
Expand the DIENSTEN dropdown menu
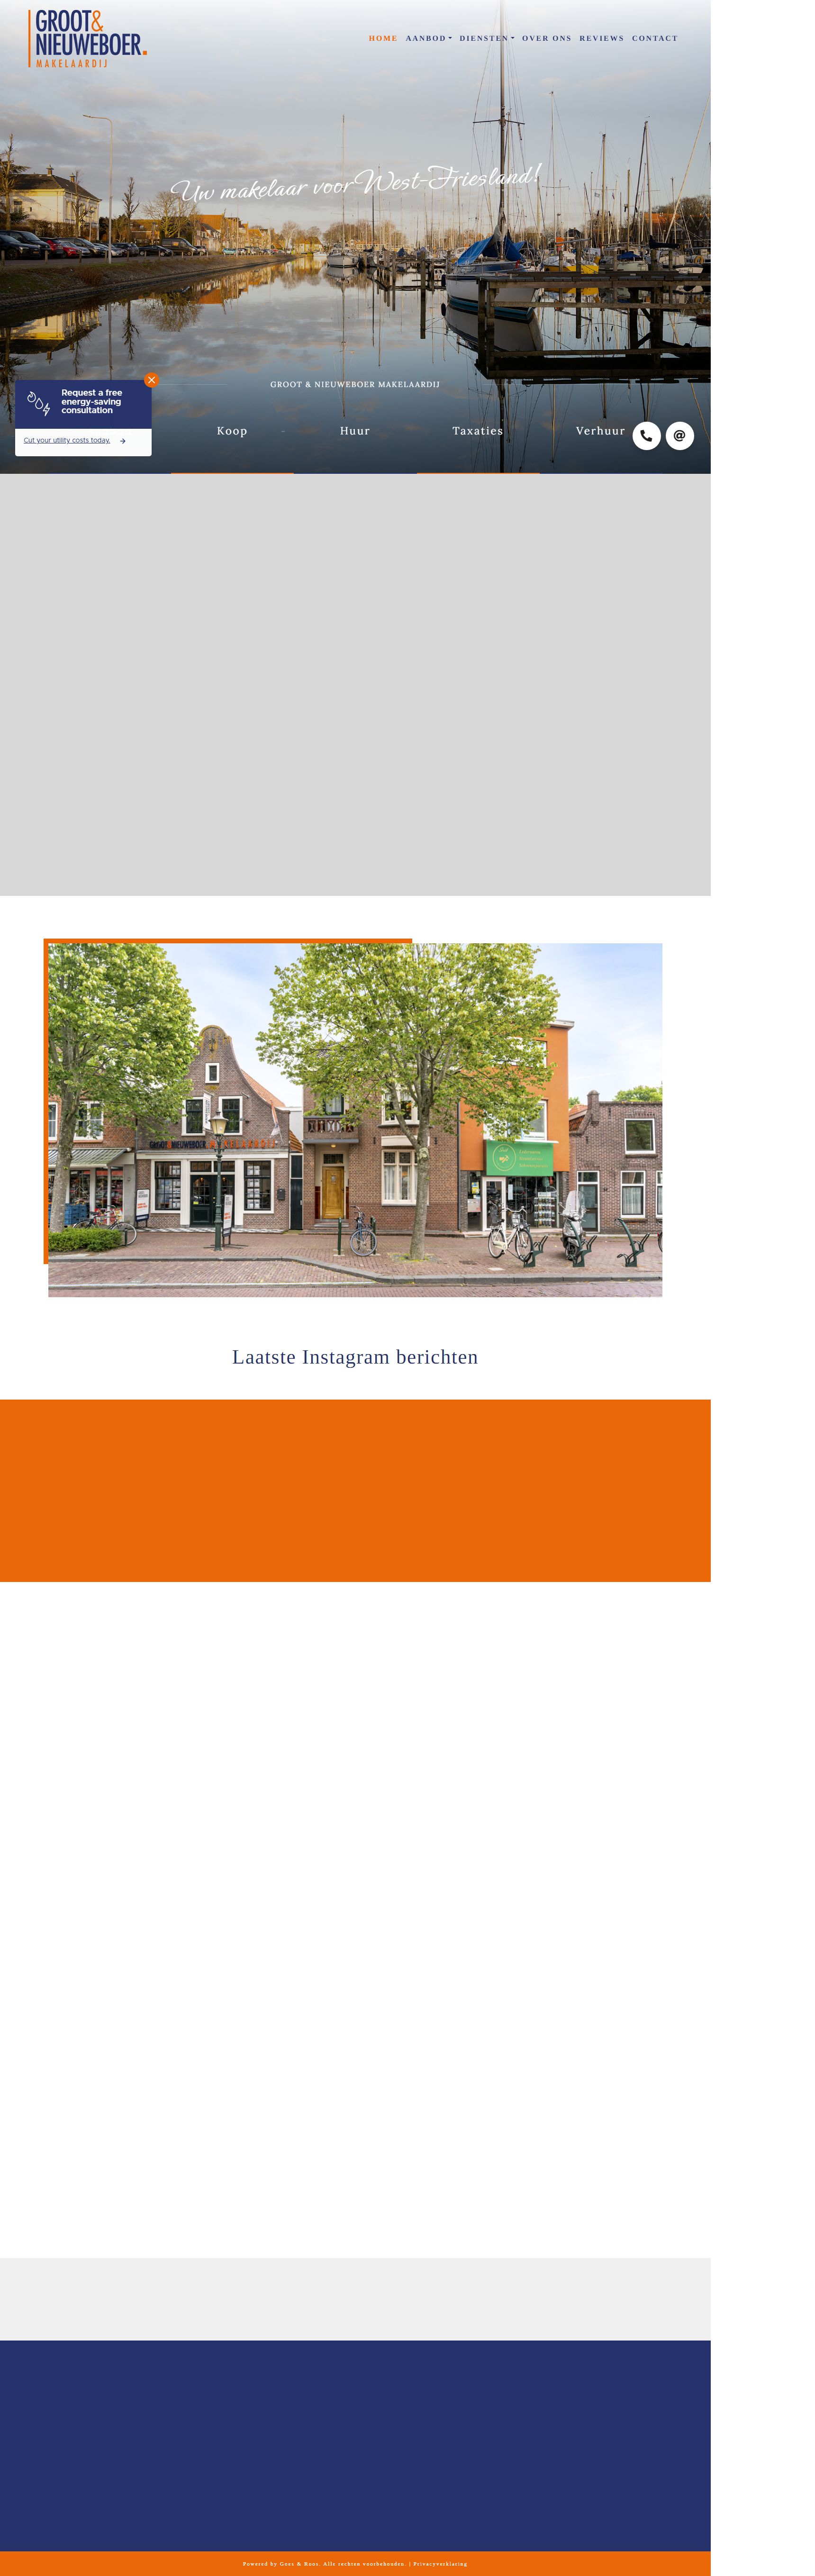486,38
